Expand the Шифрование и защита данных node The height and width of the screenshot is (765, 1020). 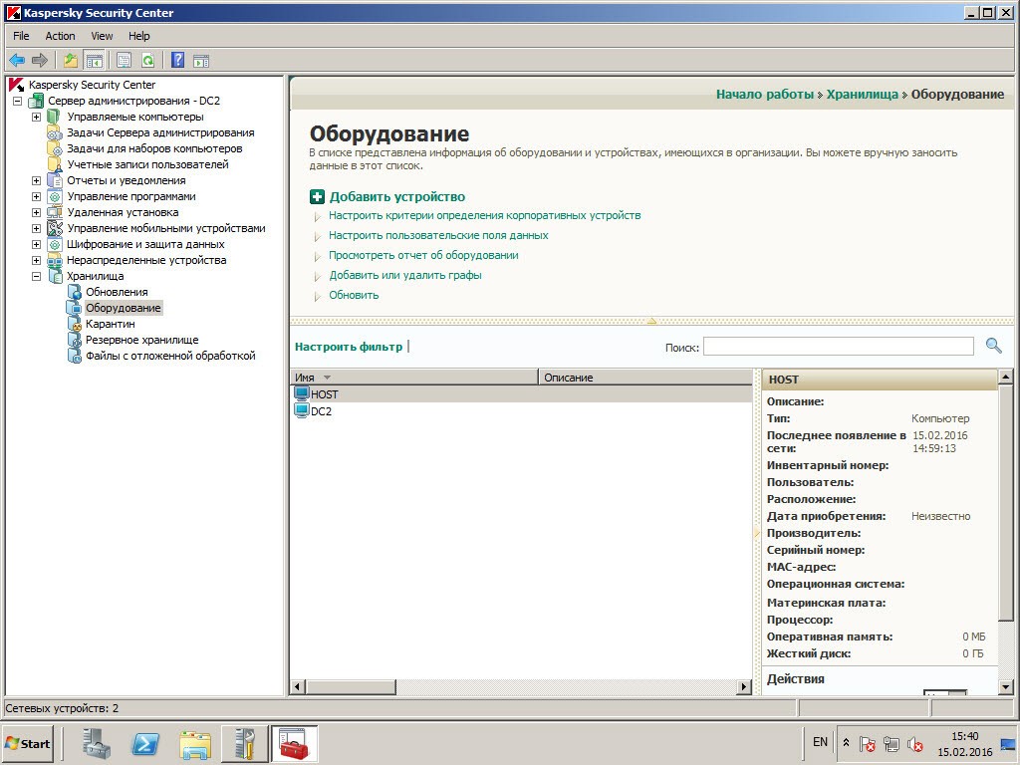coord(37,245)
